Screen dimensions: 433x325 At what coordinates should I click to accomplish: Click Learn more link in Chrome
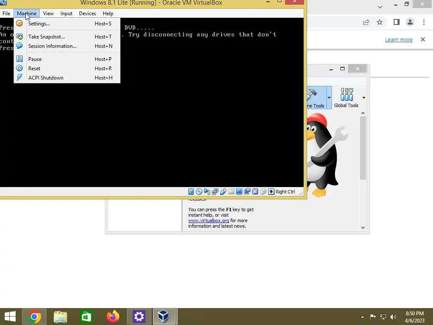(x=399, y=39)
